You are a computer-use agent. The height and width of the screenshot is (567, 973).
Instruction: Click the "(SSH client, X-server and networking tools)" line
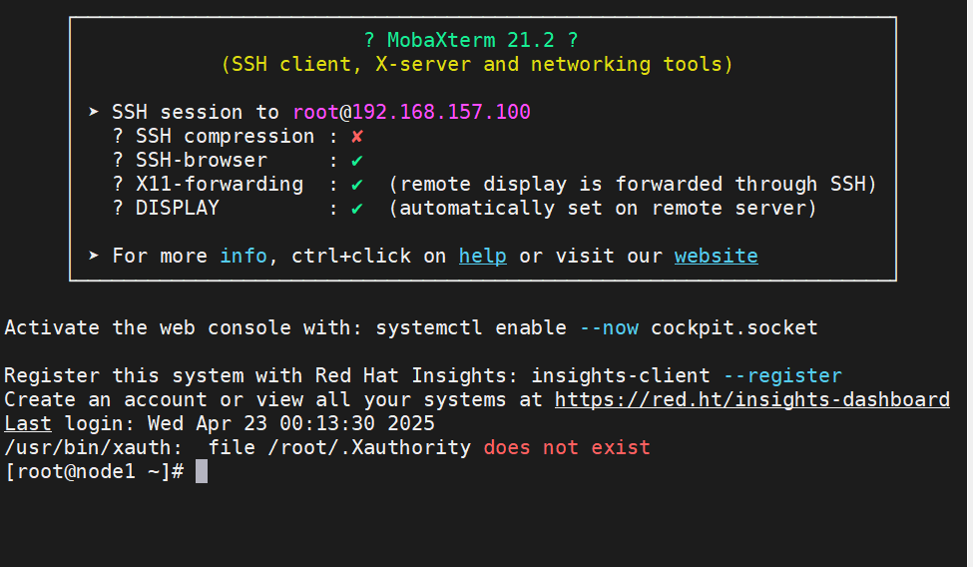coord(477,64)
